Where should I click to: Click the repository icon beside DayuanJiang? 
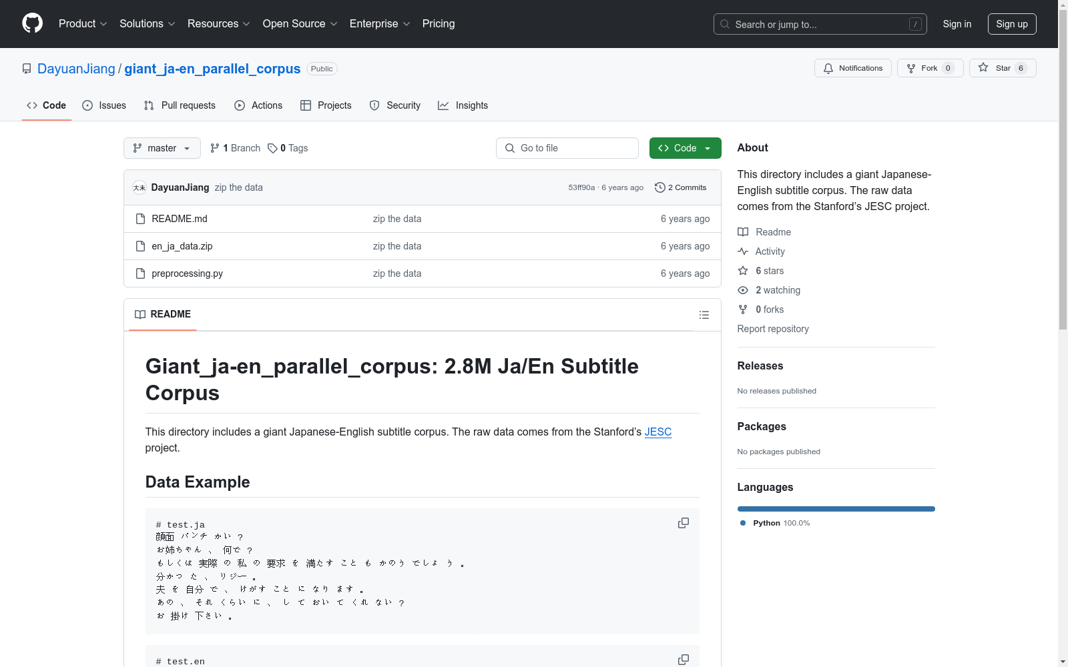click(x=27, y=69)
